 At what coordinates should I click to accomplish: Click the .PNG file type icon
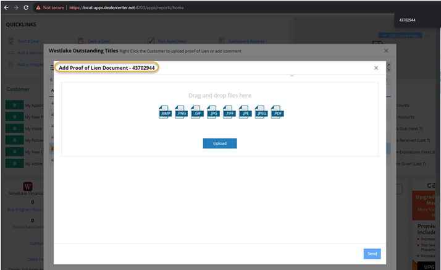pos(181,112)
